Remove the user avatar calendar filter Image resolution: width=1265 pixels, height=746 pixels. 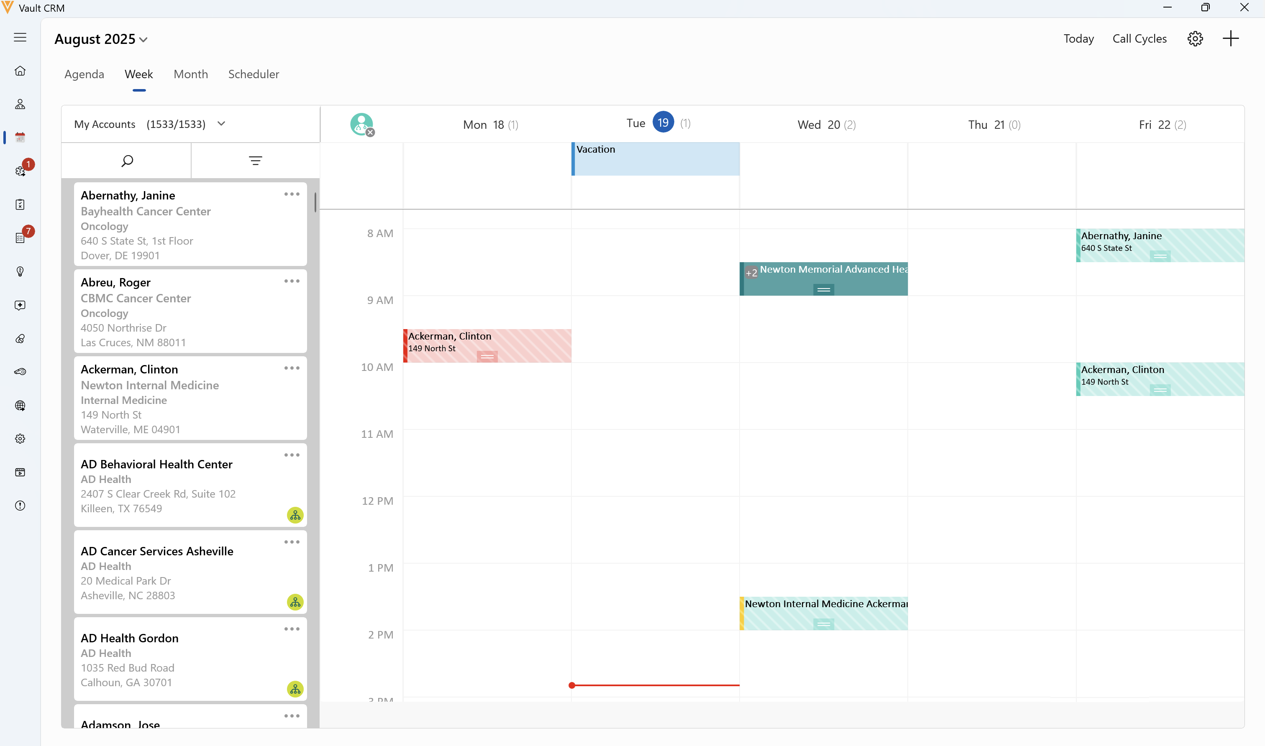371,133
